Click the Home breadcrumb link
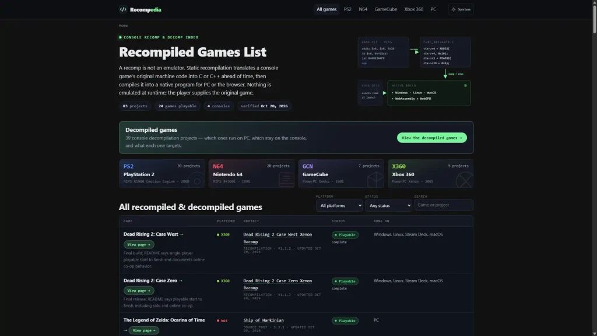Viewport: 597px width, 336px height. pos(123,26)
